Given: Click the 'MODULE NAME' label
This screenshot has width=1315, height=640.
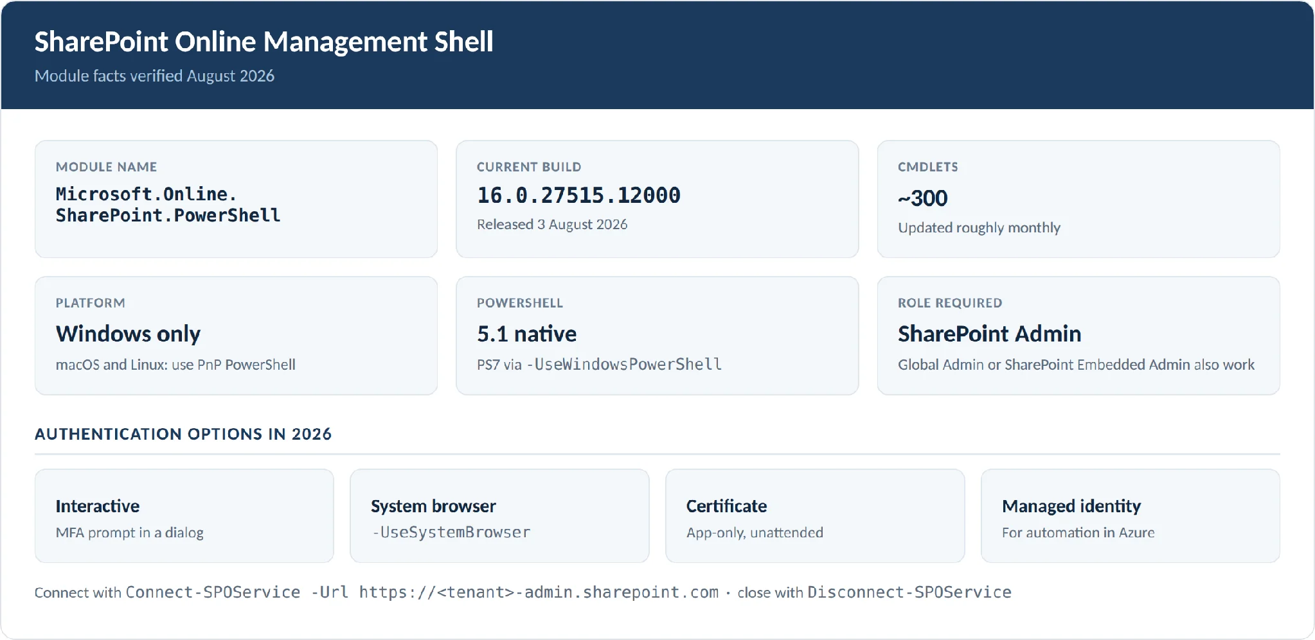Looking at the screenshot, I should point(106,167).
